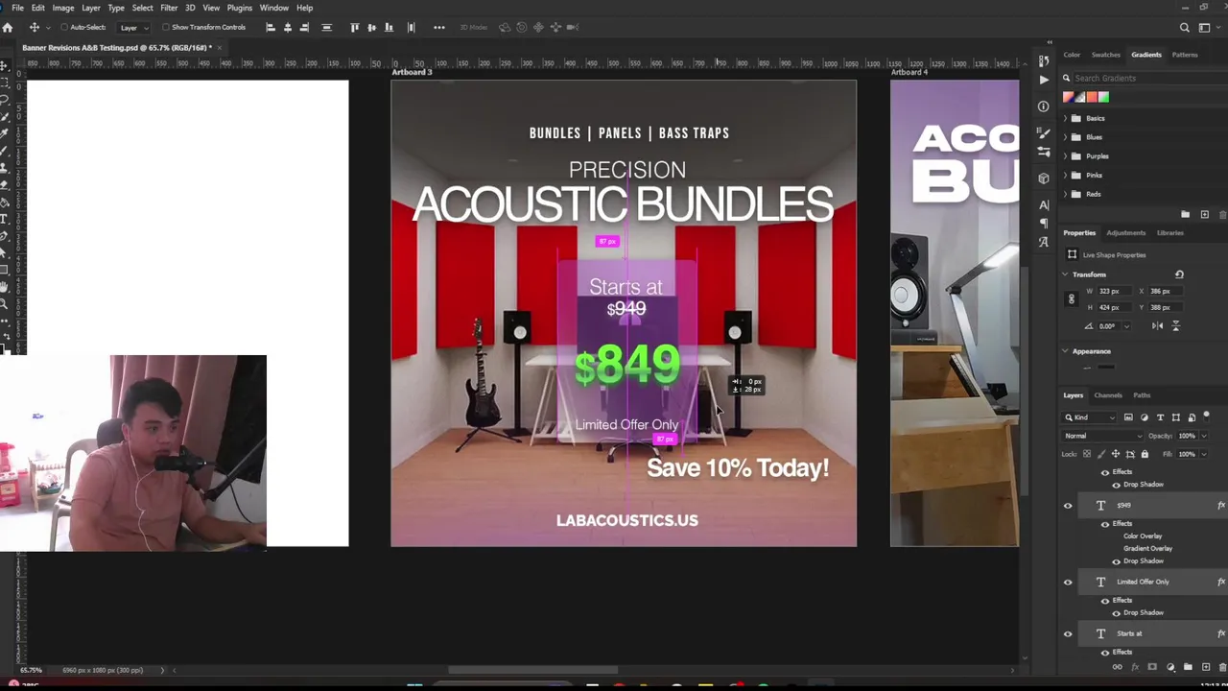Switch to the Channels tab
Viewport: 1228px width, 691px height.
click(1108, 395)
